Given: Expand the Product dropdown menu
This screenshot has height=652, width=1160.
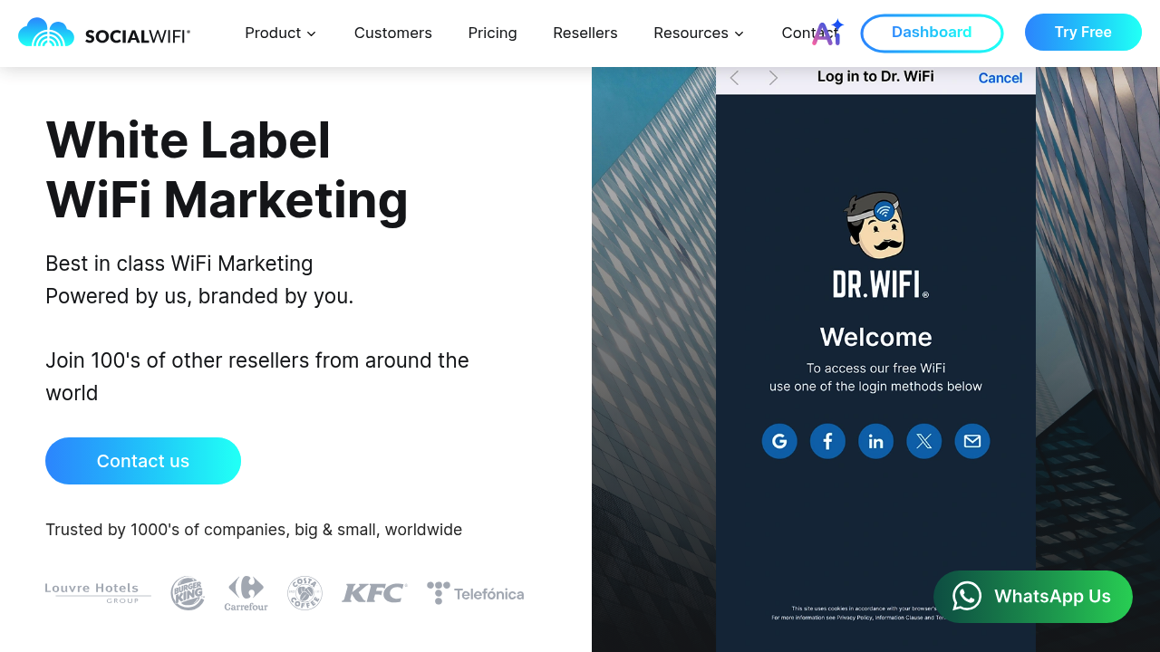Looking at the screenshot, I should tap(281, 34).
